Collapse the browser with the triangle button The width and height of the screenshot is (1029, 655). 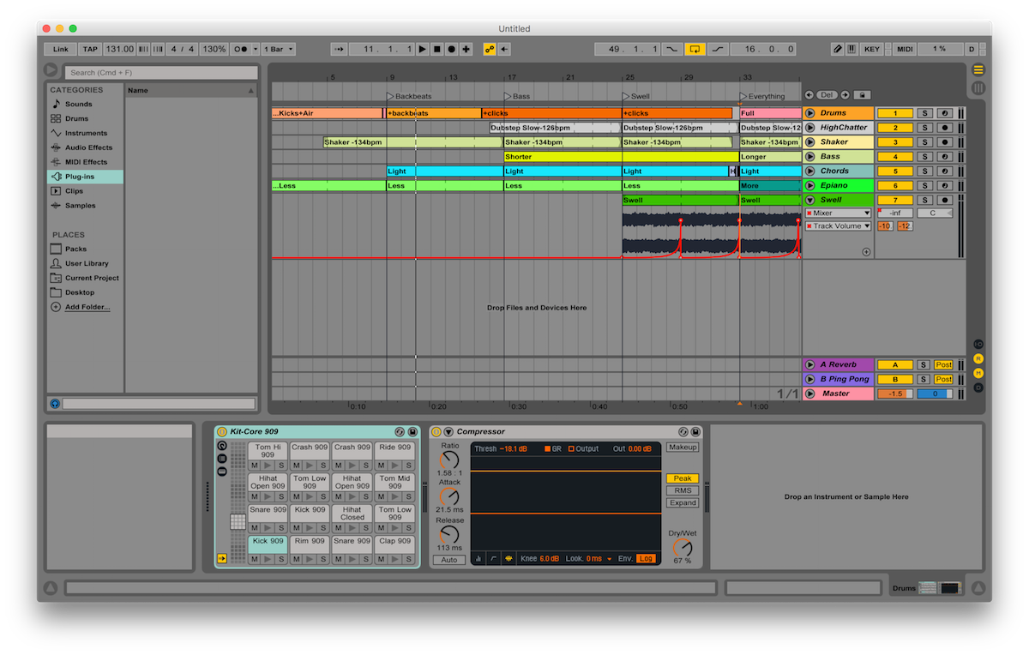click(x=52, y=70)
